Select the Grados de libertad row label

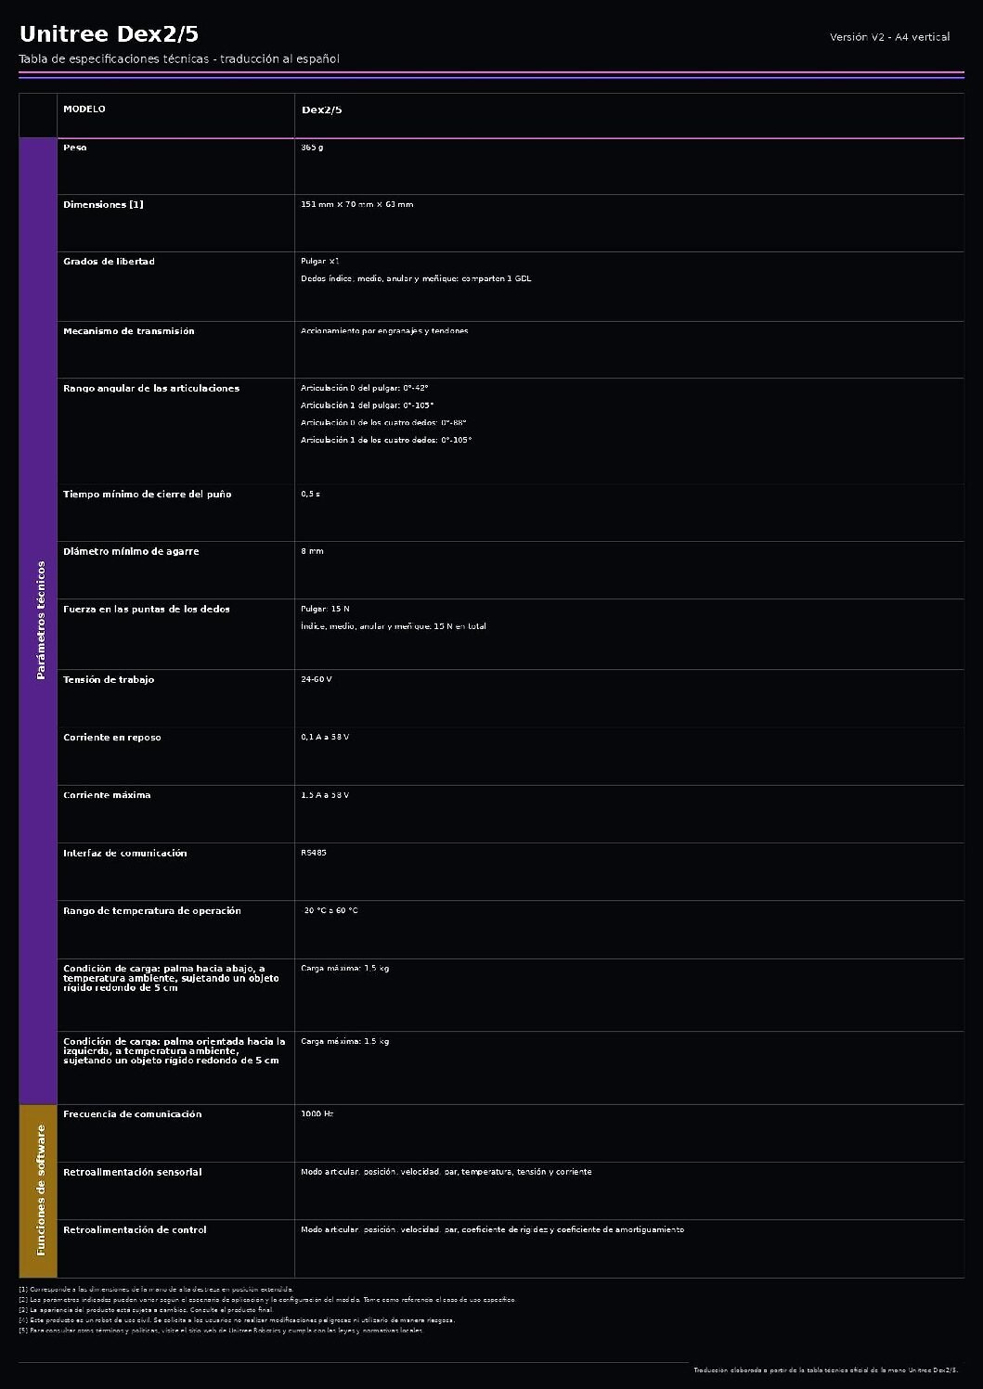tap(109, 262)
